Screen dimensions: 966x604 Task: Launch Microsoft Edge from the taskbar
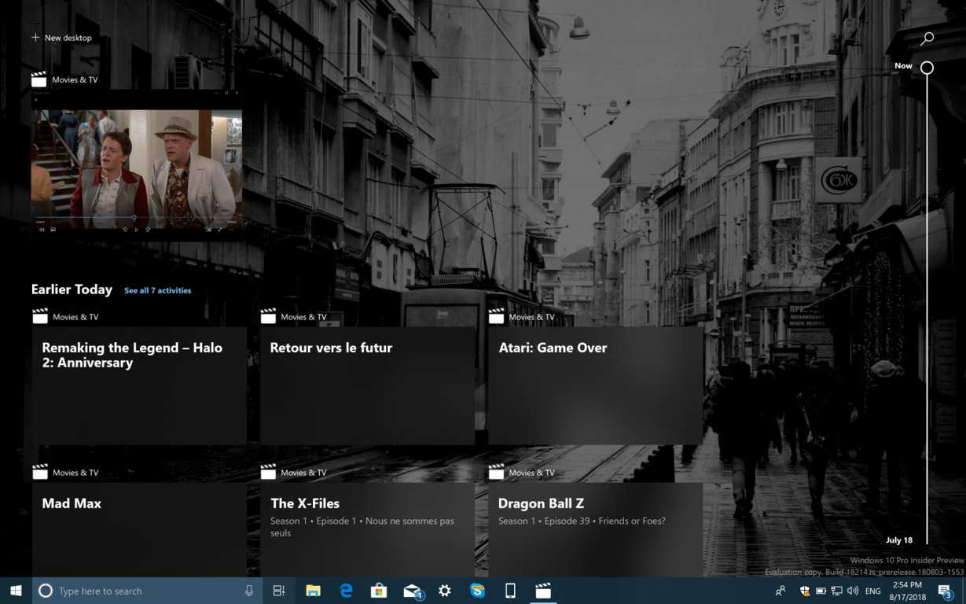346,591
